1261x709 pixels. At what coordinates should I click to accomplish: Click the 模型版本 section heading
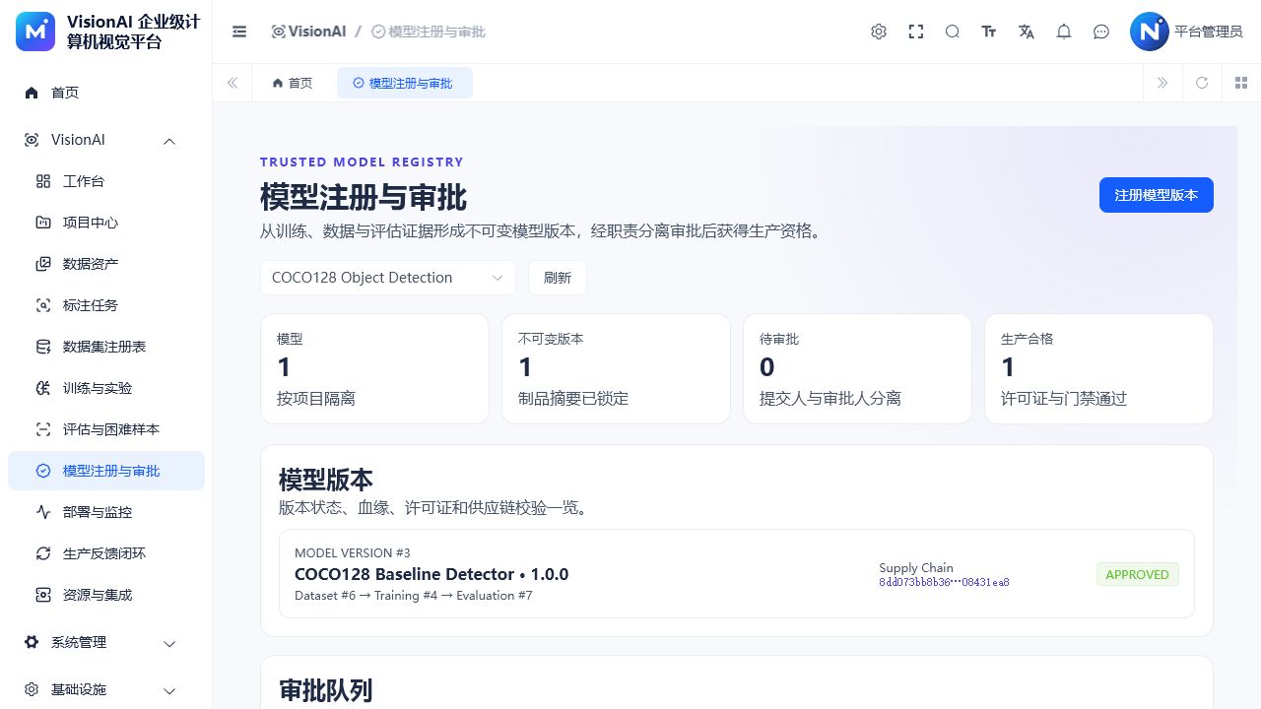coord(326,480)
